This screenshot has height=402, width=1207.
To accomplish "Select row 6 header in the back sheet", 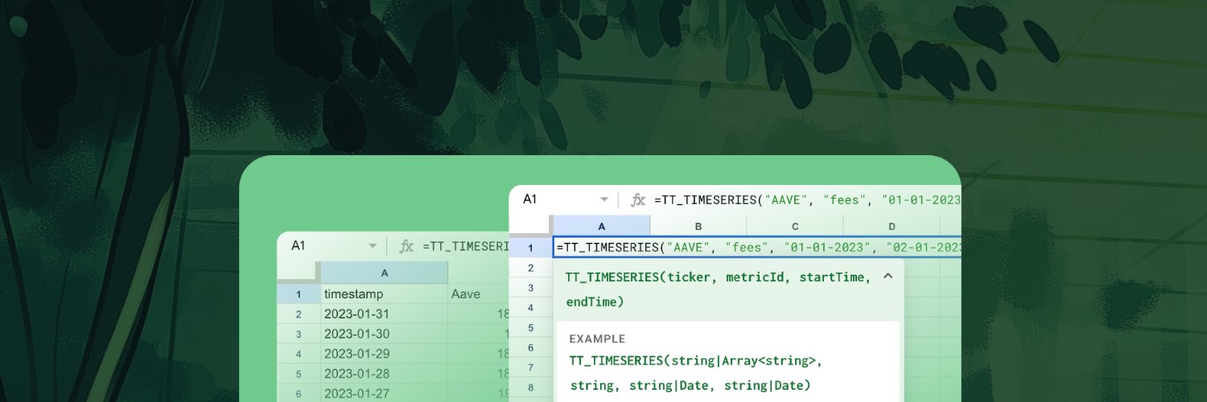I will click(x=299, y=394).
